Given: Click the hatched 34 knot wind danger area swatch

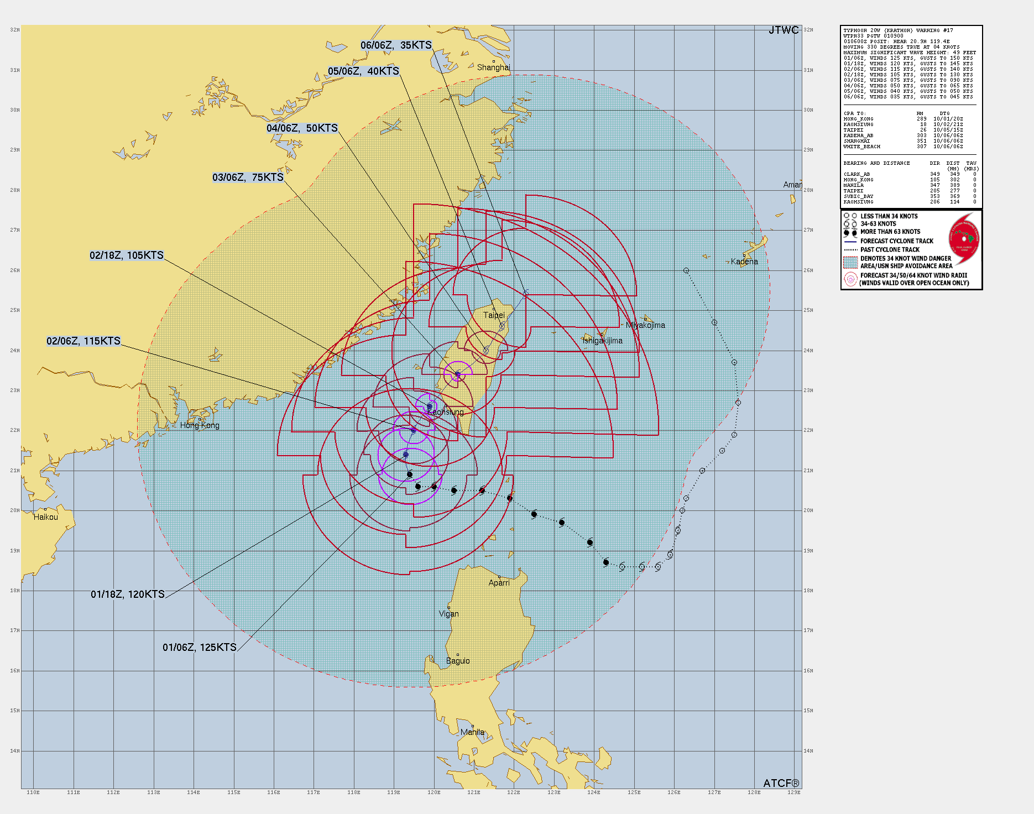Looking at the screenshot, I should pyautogui.click(x=850, y=262).
